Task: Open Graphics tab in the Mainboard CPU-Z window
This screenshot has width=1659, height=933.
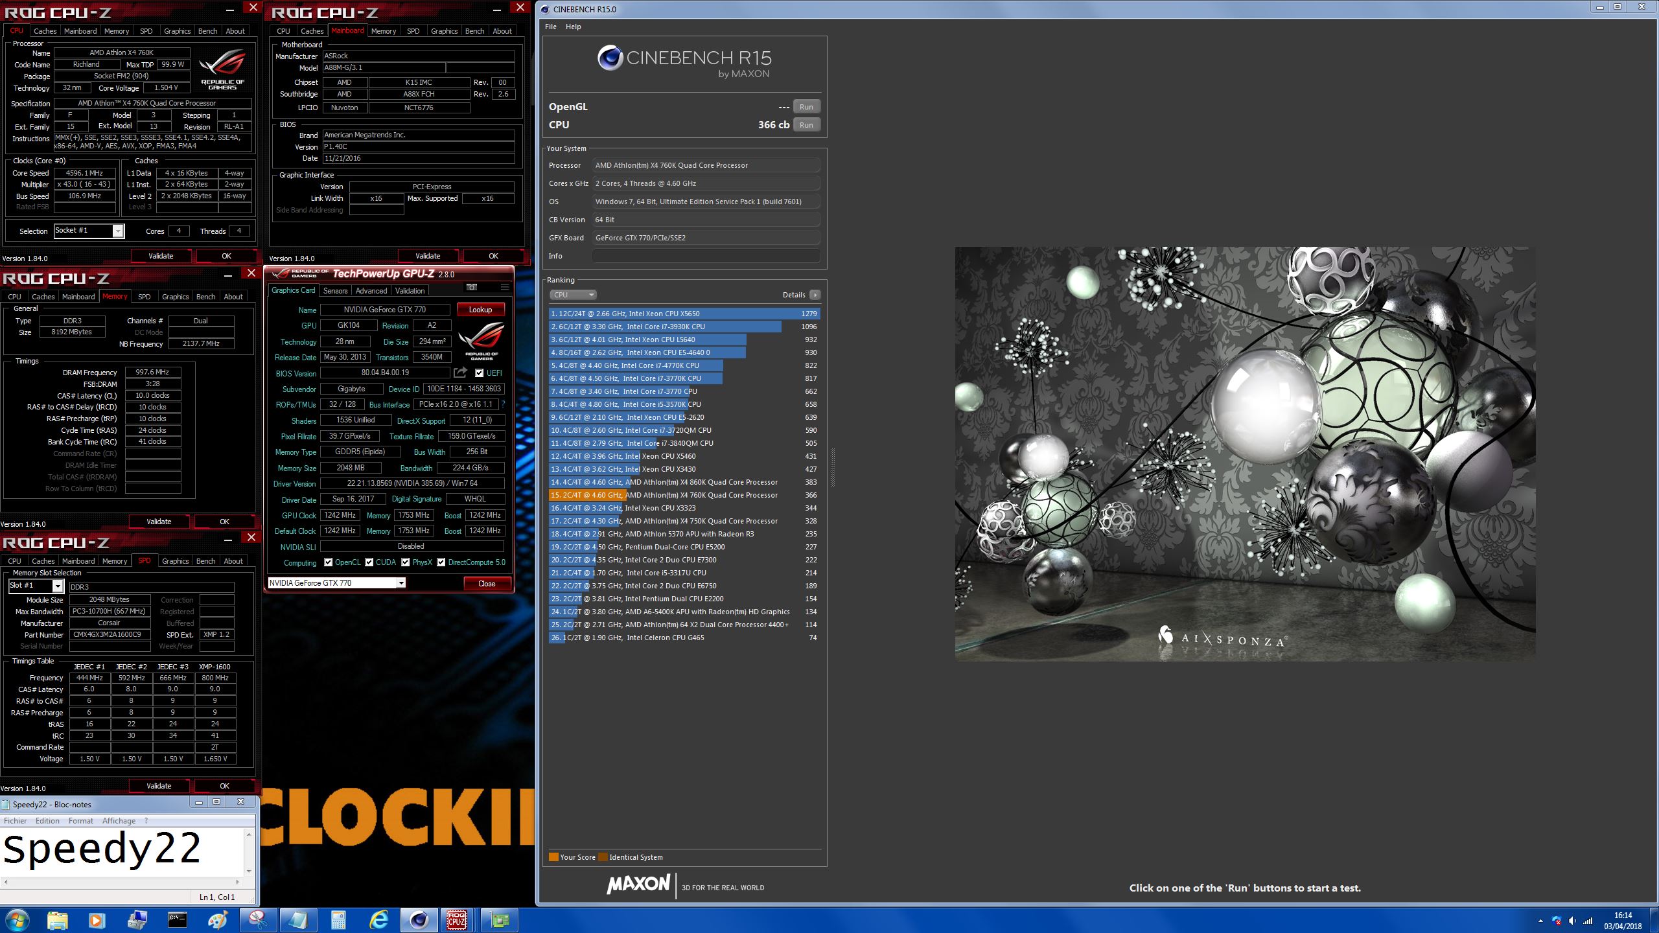Action: click(x=444, y=31)
